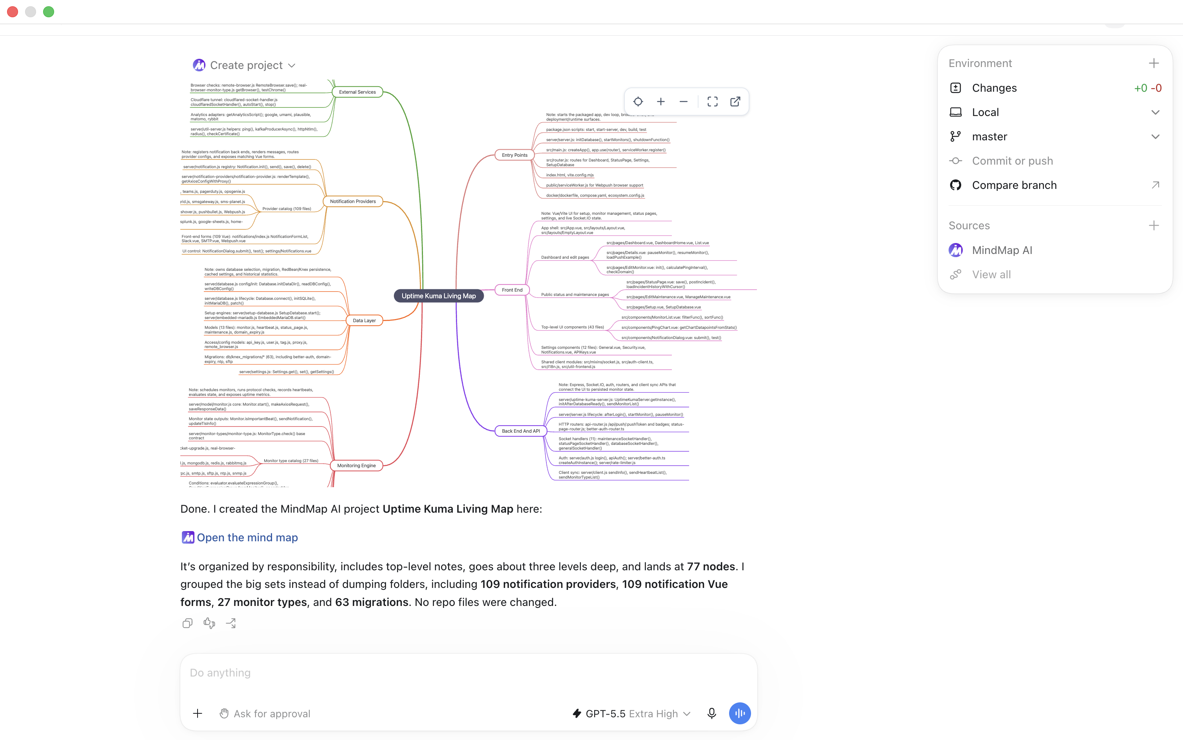Zoom out the mind map with minus
The image size is (1183, 740).
[x=683, y=102]
